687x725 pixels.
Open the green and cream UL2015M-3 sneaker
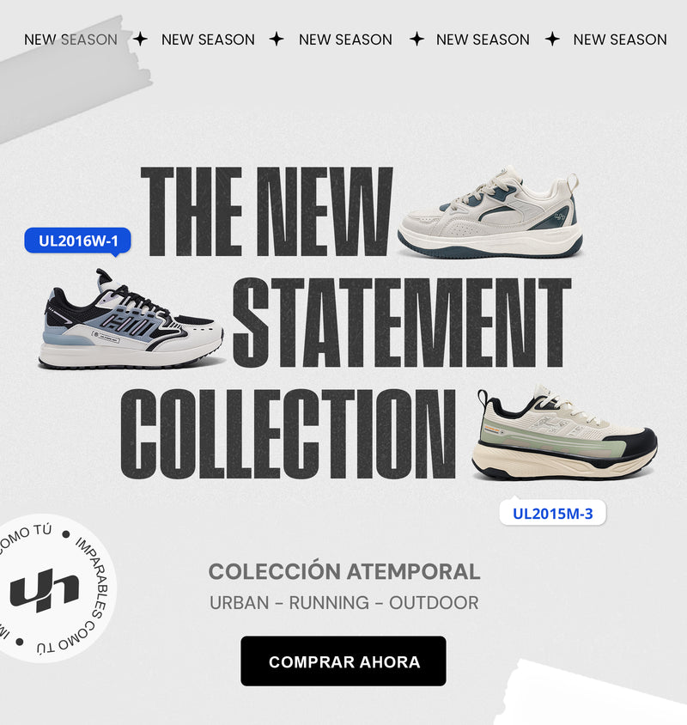[564, 433]
